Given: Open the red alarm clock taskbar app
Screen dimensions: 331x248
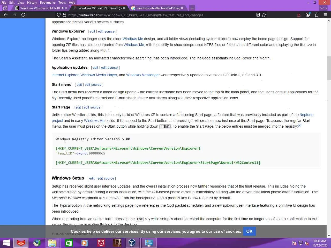Looking at the screenshot, I should coord(101,243).
